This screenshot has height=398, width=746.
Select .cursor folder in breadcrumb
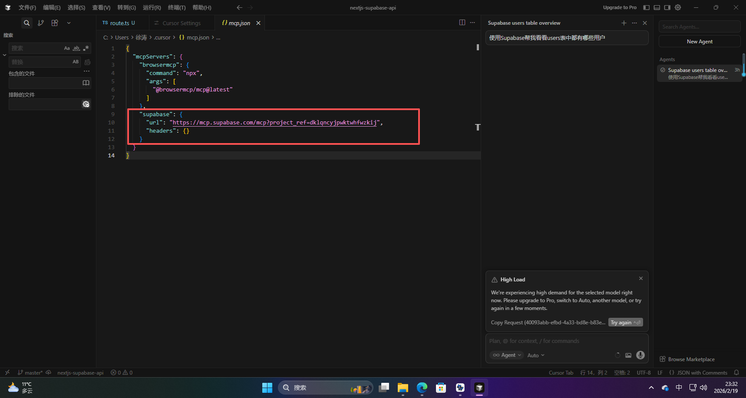coord(162,37)
